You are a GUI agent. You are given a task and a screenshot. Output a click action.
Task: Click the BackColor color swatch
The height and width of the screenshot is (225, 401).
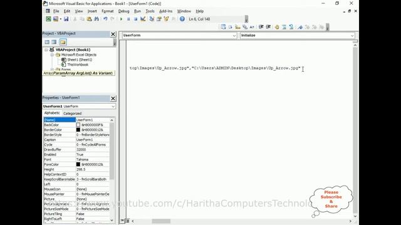point(78,125)
